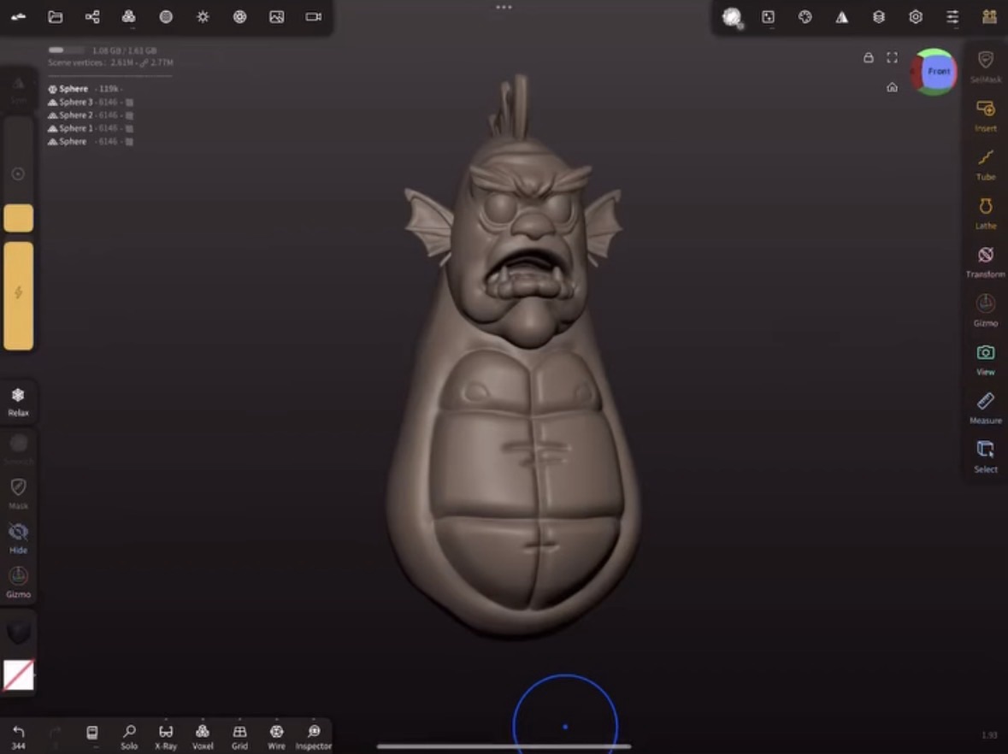Open the symmetry triangle icon
1008x754 pixels.
[841, 17]
